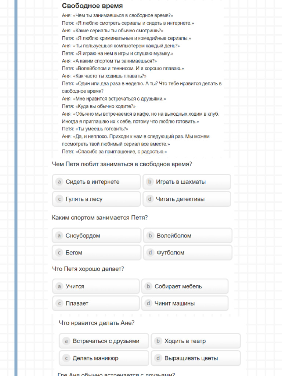The image size is (282, 376).
Task: Select the 'Ходить в театр' option
Action: click(195, 341)
